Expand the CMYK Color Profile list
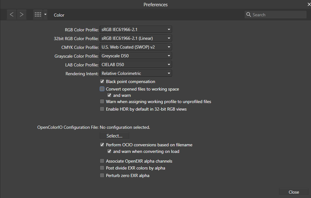 pyautogui.click(x=136, y=47)
